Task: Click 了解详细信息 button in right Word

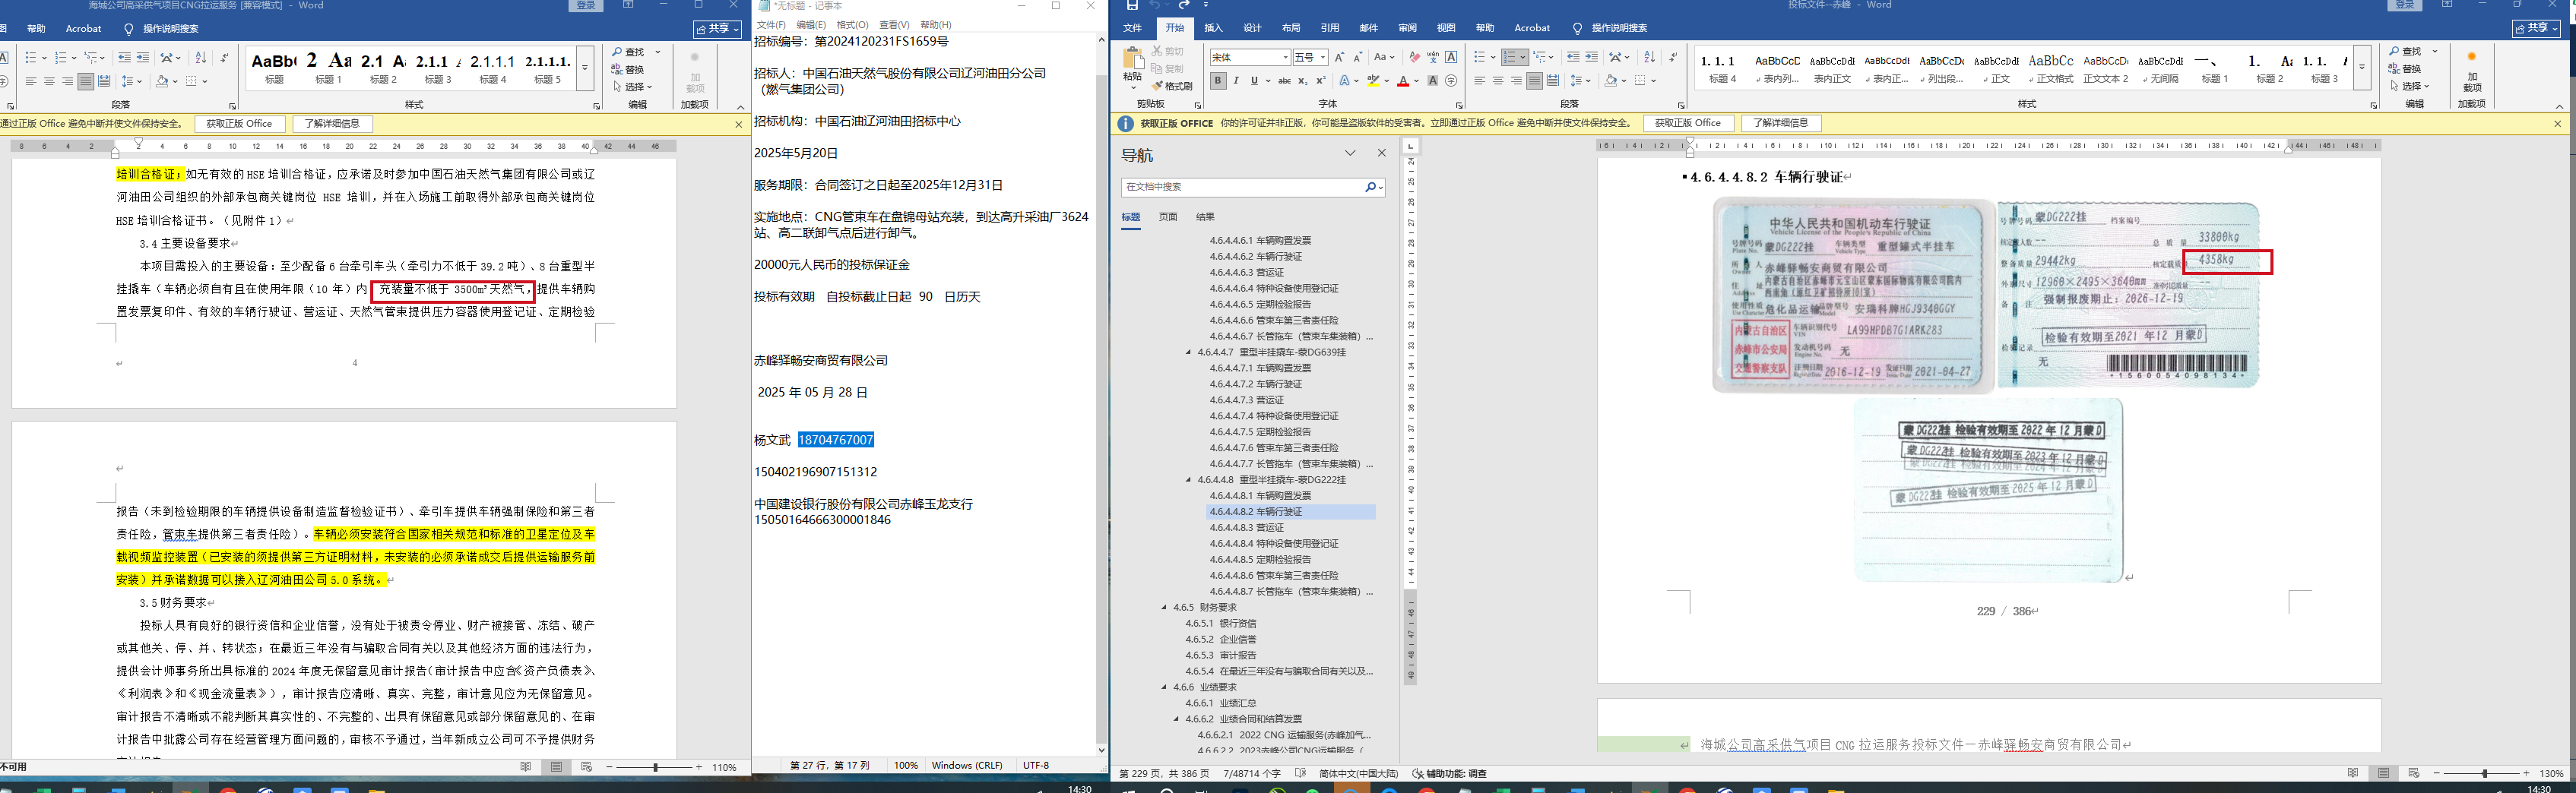Action: pos(1781,124)
